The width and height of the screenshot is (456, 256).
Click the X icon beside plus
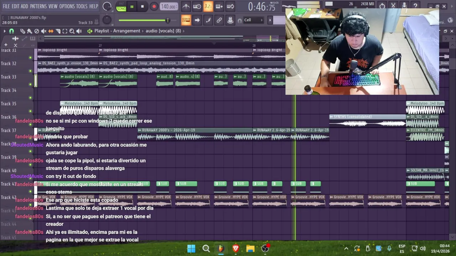pyautogui.click(x=15, y=45)
